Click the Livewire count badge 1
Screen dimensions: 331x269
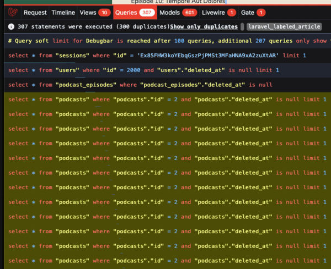[232, 13]
